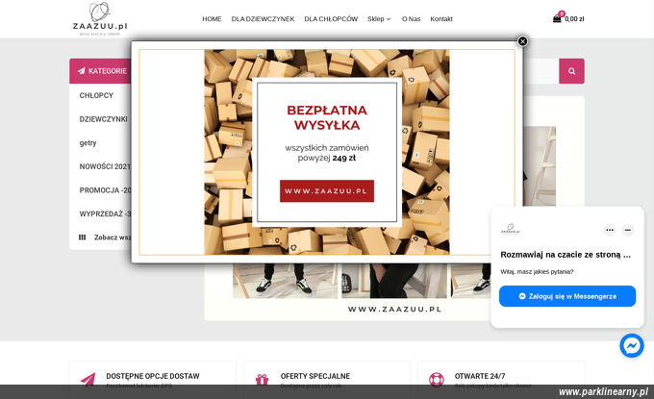The image size is (654, 399).
Task: Open the O Nas page
Action: point(411,19)
